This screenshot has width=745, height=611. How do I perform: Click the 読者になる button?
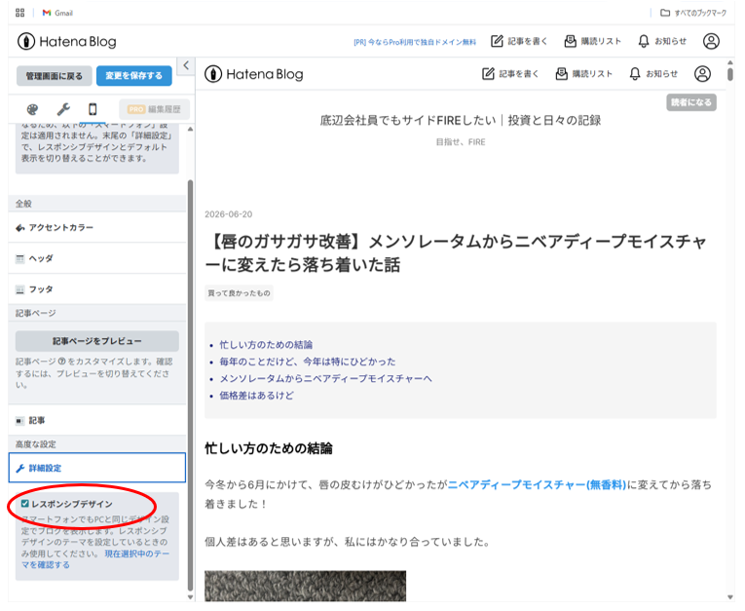tap(691, 102)
